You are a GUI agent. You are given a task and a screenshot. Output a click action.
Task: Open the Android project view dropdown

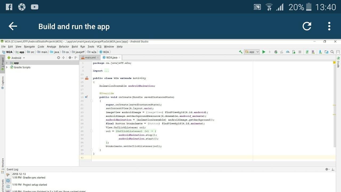(x=17, y=58)
